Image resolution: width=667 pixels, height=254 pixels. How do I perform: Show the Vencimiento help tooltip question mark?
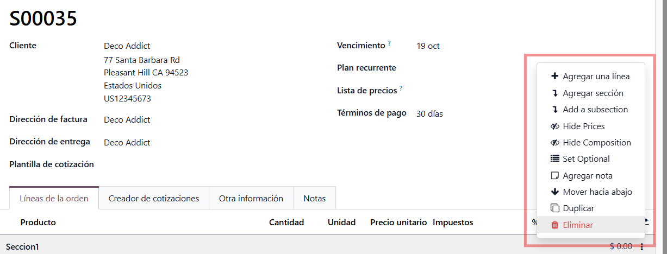point(389,43)
